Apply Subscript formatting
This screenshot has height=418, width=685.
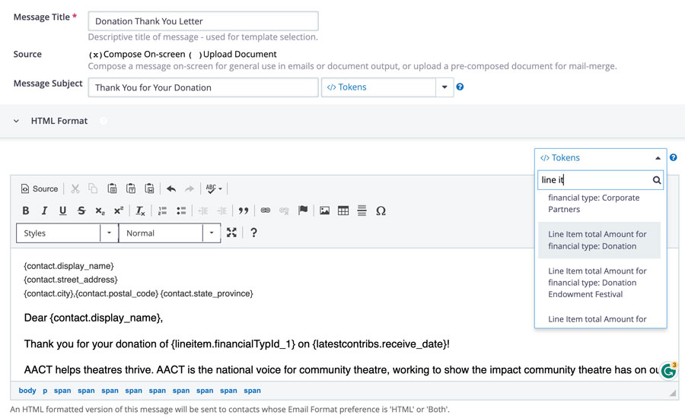[100, 211]
